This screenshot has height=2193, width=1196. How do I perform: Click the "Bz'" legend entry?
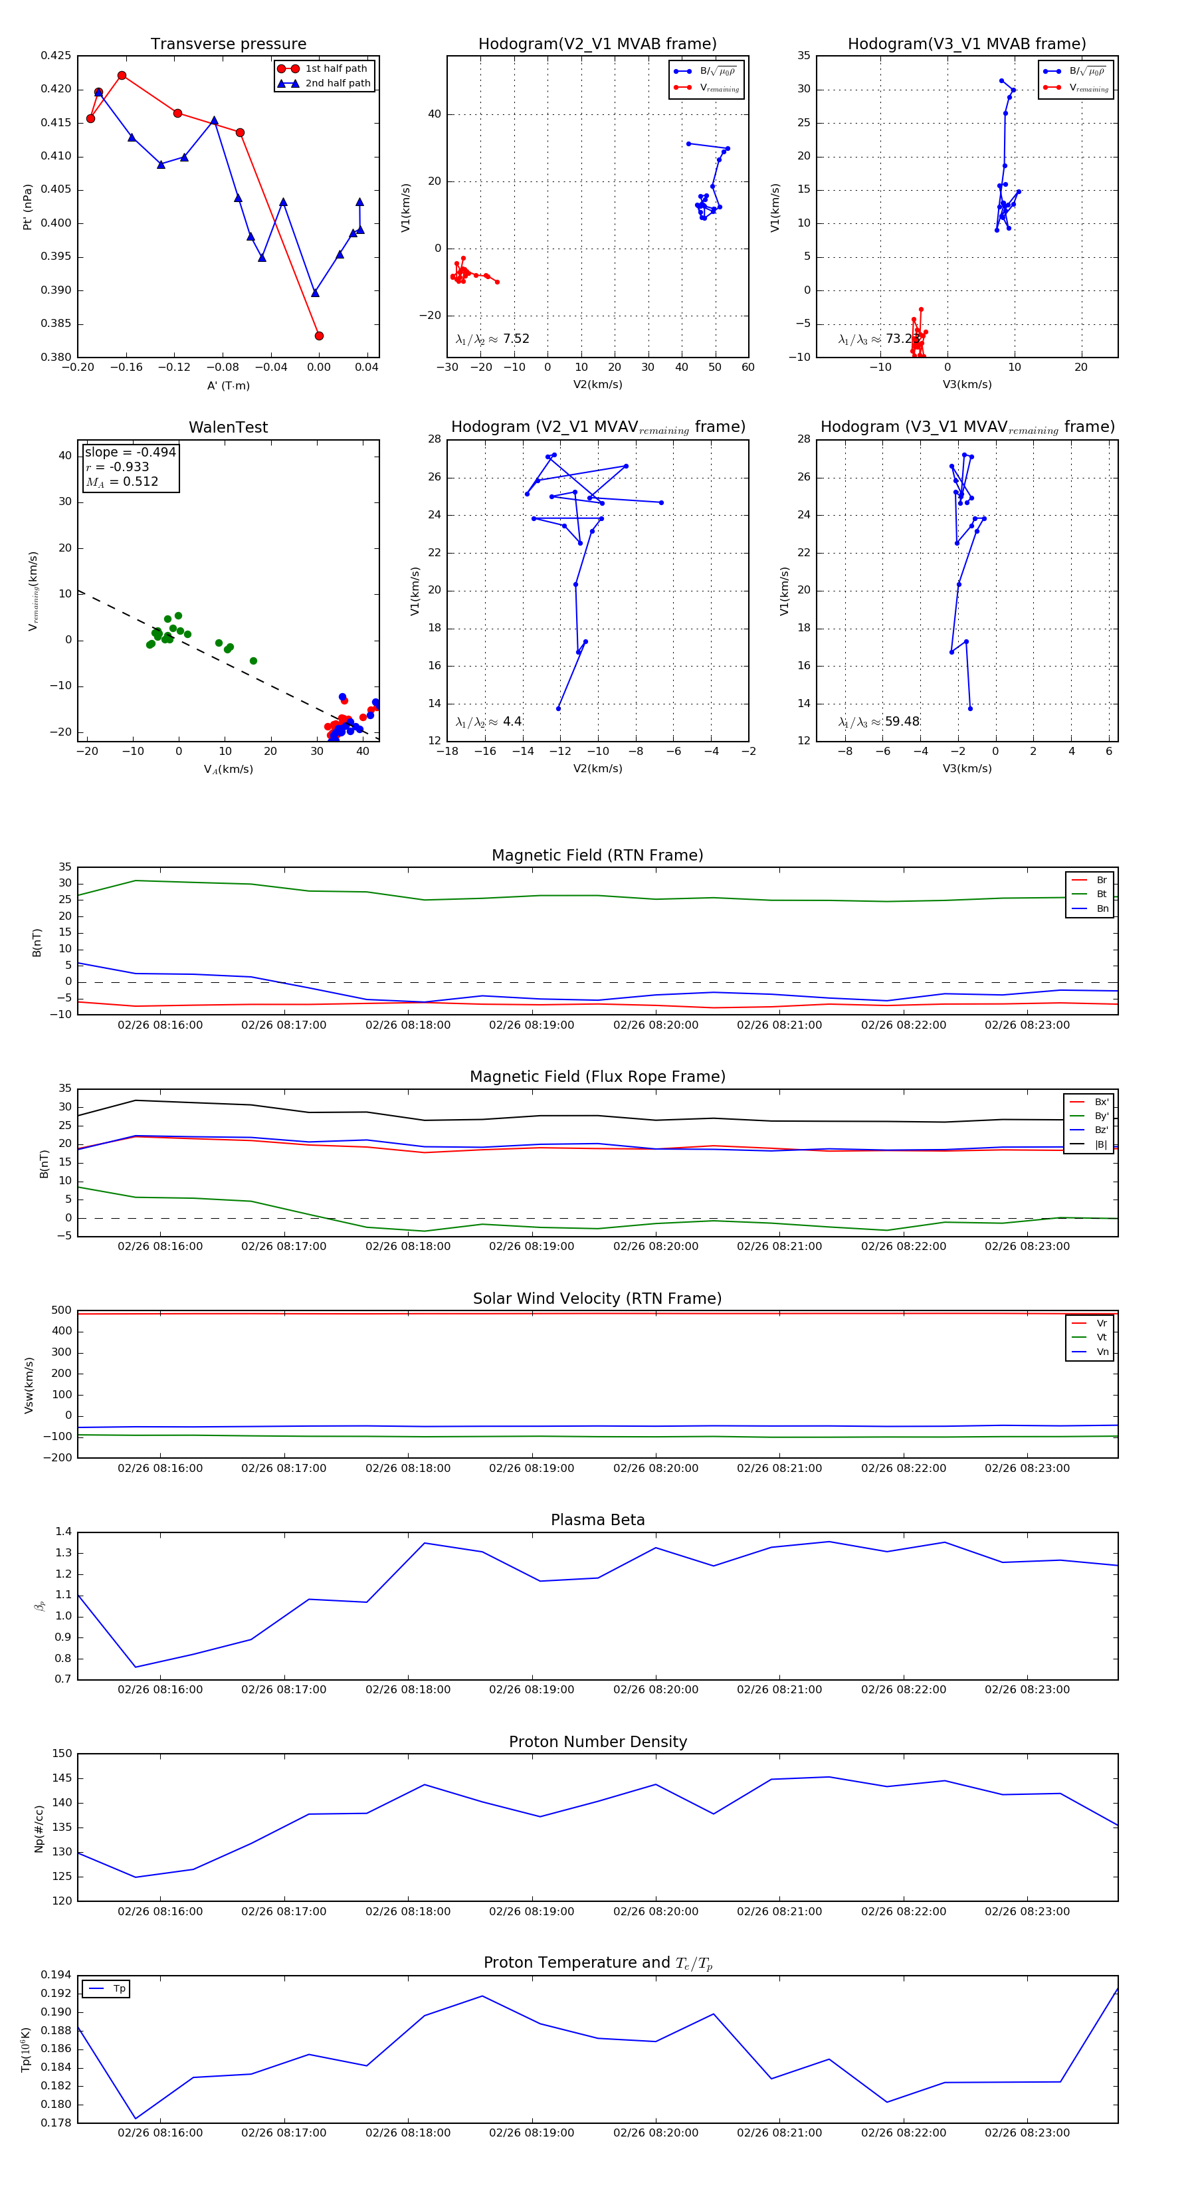coord(1090,1130)
